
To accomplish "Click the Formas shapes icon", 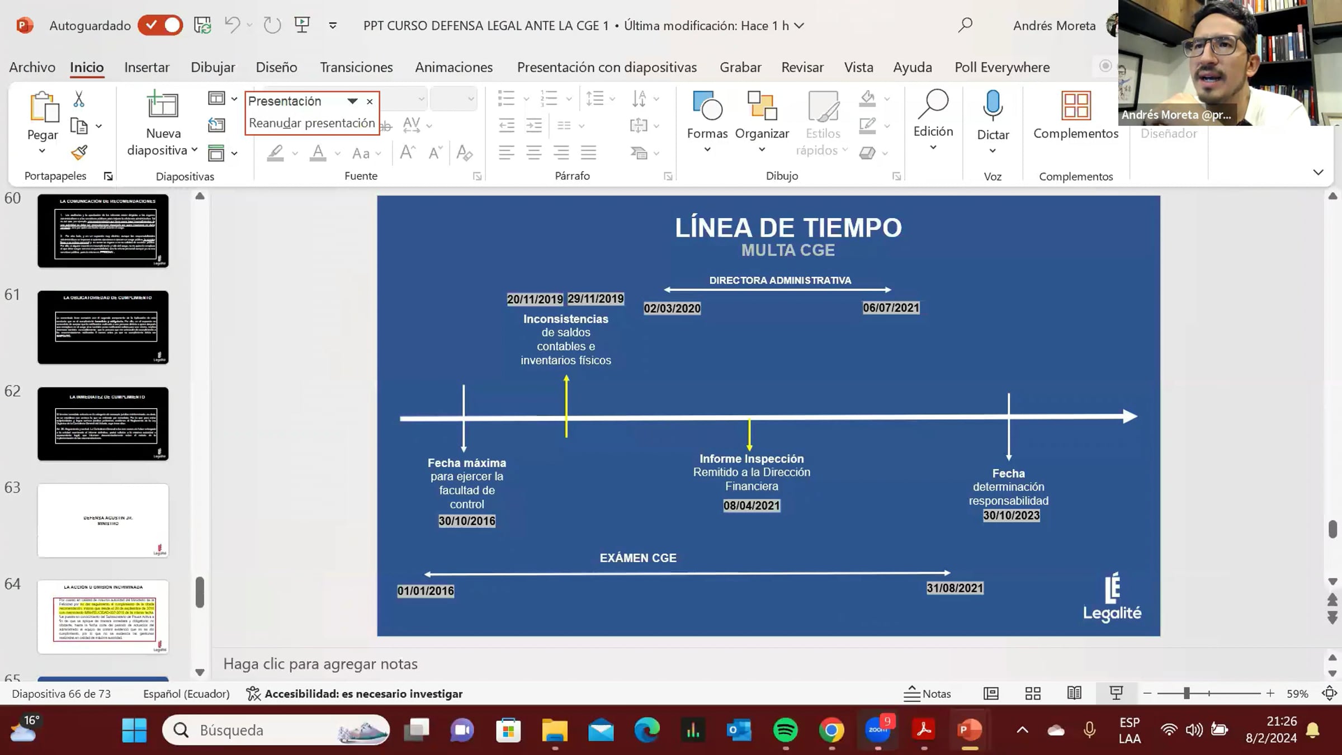I will [x=707, y=106].
